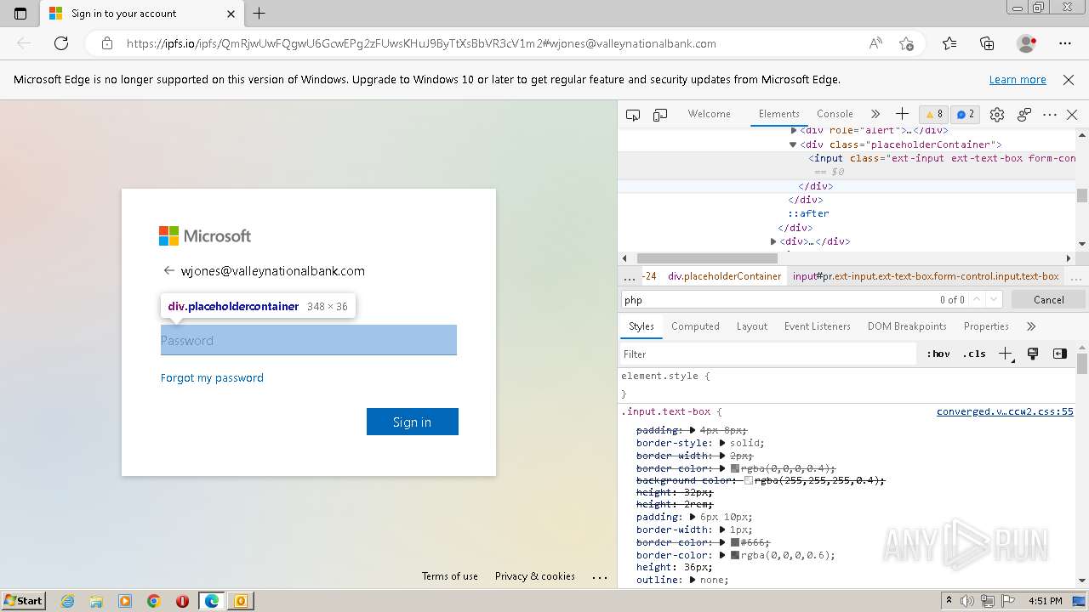Follow Forgot my password link
Screen dimensions: 1089x612
(x=212, y=377)
